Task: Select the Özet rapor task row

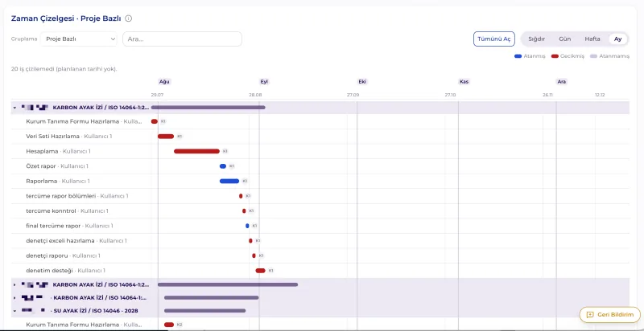Action: (320, 166)
